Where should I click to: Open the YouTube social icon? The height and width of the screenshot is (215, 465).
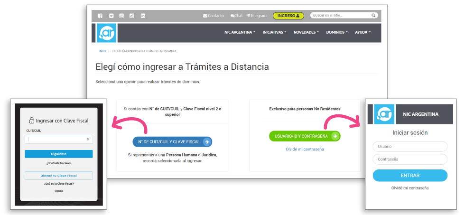coord(121,16)
